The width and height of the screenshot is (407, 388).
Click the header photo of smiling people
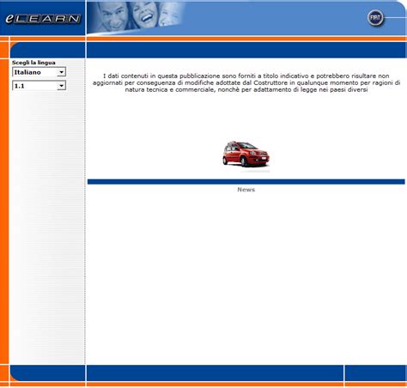click(x=136, y=17)
